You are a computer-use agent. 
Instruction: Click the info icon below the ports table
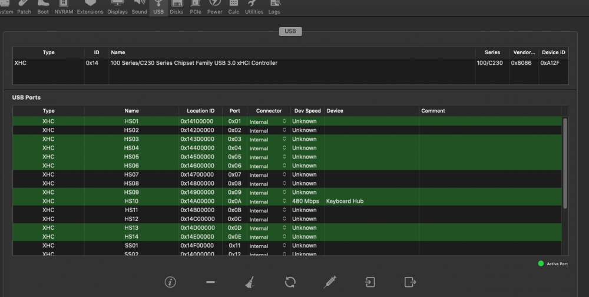pos(170,282)
